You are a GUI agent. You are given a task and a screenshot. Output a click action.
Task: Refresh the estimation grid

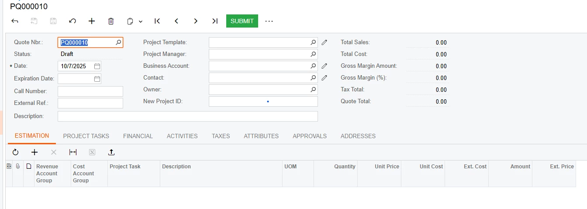point(15,152)
